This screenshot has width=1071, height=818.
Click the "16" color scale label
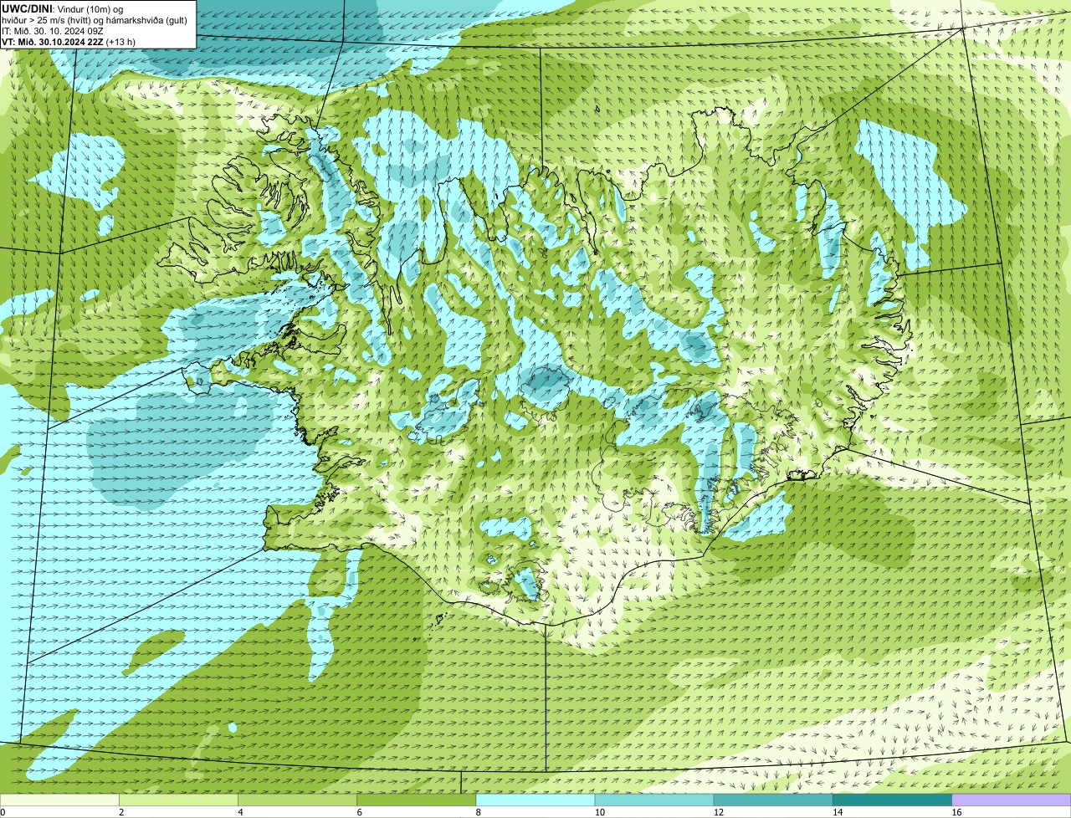956,812
